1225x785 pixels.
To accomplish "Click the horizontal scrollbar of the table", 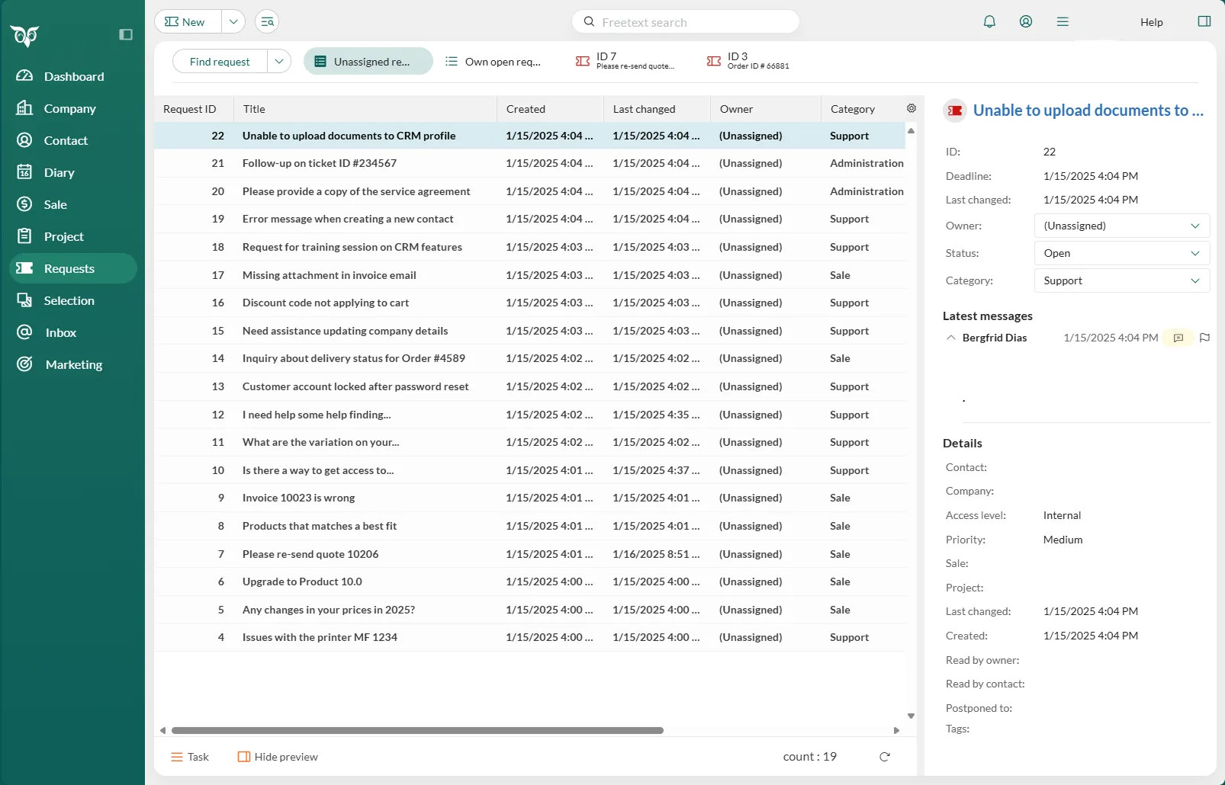I will point(417,730).
